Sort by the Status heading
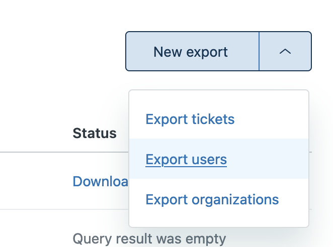 [x=95, y=133]
